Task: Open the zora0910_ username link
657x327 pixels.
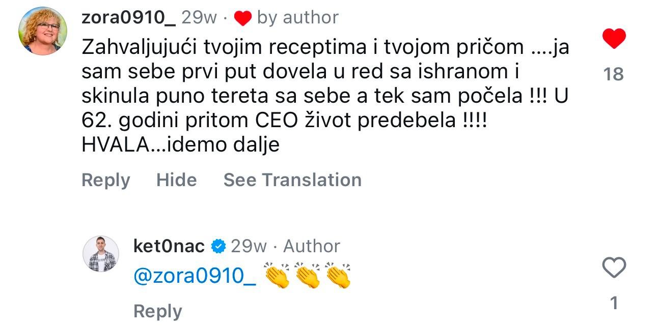Action: [129, 18]
